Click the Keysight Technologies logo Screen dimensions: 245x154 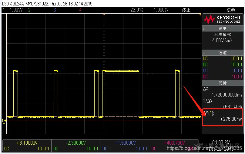click(223, 19)
